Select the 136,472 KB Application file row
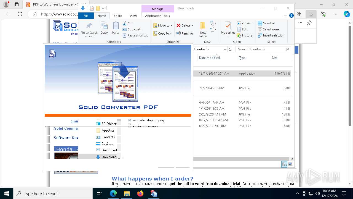 coord(242,74)
